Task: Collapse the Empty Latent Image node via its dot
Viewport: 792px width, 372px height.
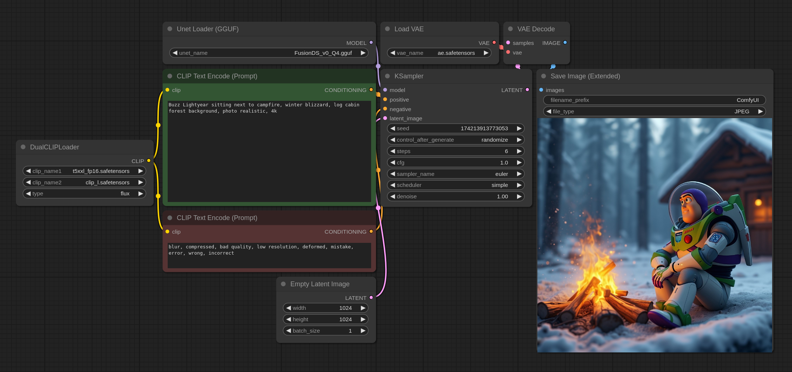Action: coord(283,284)
